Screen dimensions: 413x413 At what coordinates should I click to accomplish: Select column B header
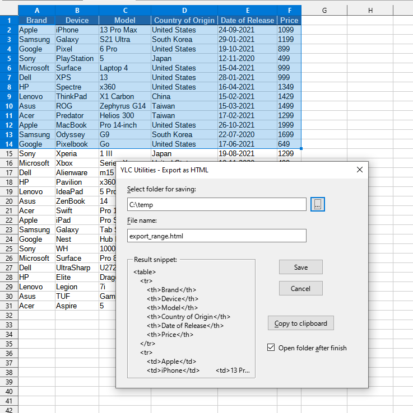point(77,10)
